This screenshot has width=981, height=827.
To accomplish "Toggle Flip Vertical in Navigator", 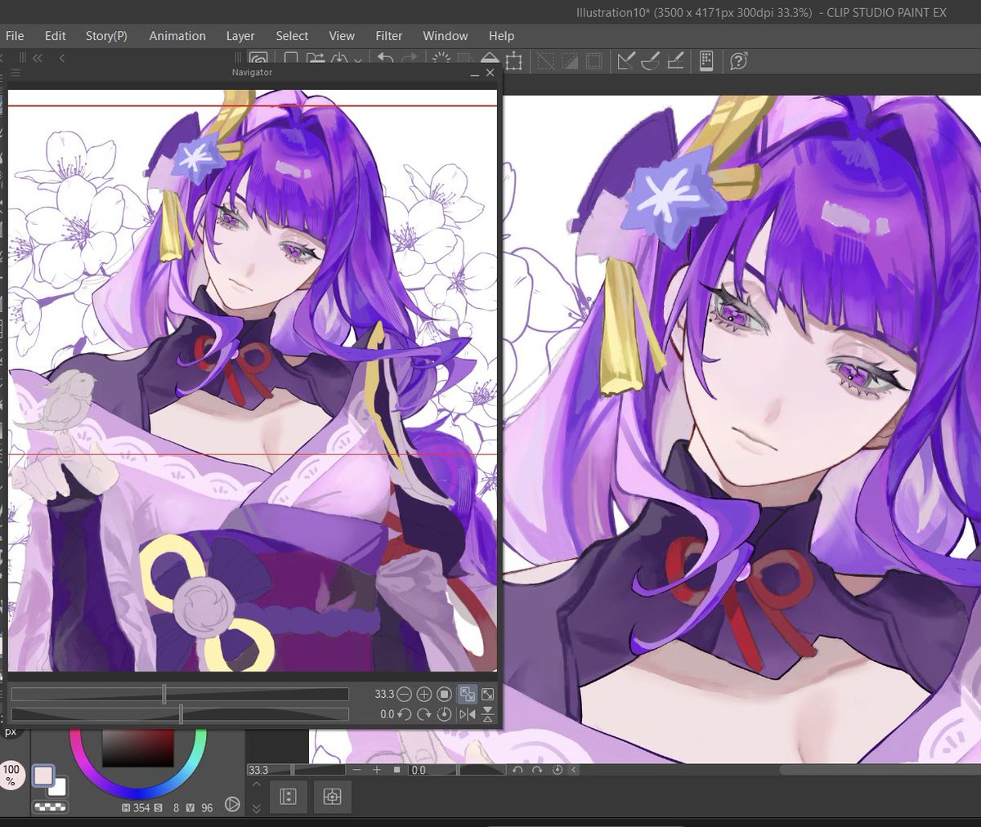I will (x=487, y=714).
